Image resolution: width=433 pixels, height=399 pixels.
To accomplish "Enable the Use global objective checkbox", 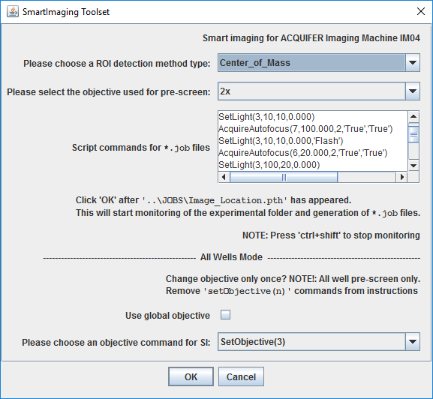I will (225, 315).
